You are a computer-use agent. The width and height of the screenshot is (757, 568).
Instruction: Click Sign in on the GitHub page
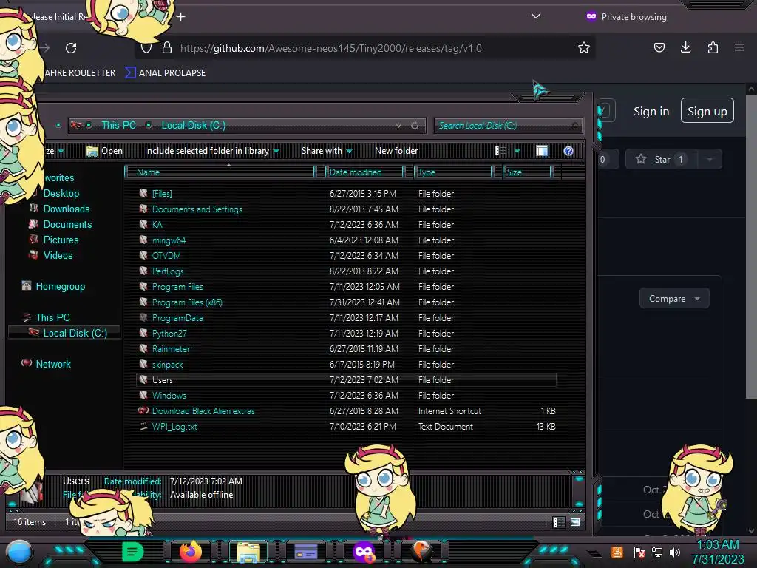tap(651, 112)
